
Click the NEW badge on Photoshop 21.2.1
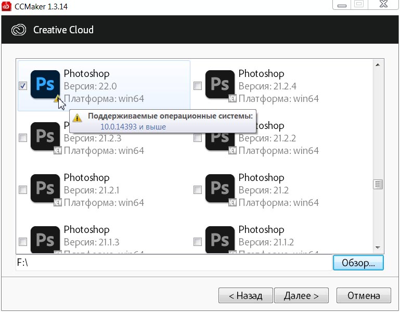pyautogui.click(x=58, y=202)
